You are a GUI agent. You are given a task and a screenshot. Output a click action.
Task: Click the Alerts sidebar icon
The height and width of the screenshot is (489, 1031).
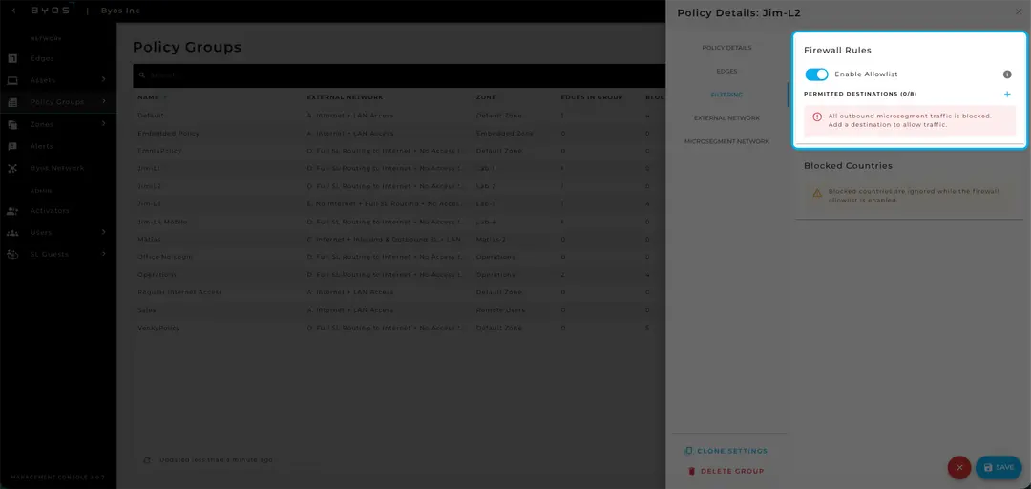click(x=12, y=146)
